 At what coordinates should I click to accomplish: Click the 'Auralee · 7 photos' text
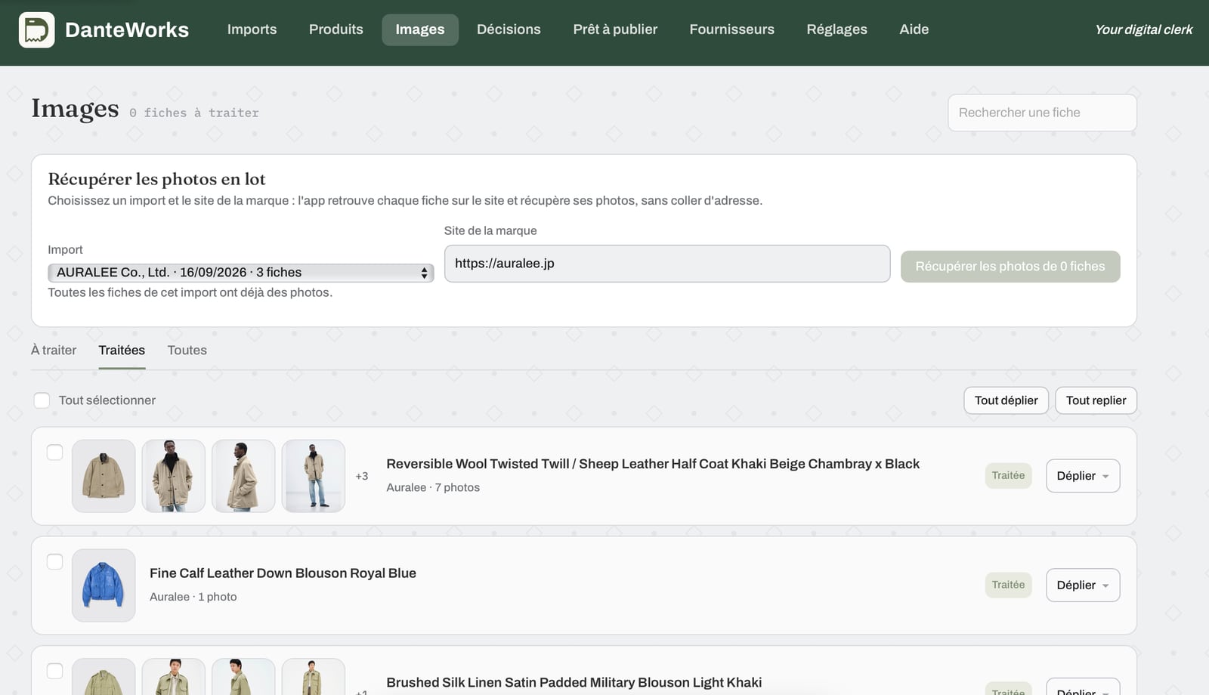click(433, 487)
